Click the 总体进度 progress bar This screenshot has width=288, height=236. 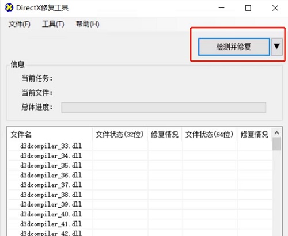point(164,107)
